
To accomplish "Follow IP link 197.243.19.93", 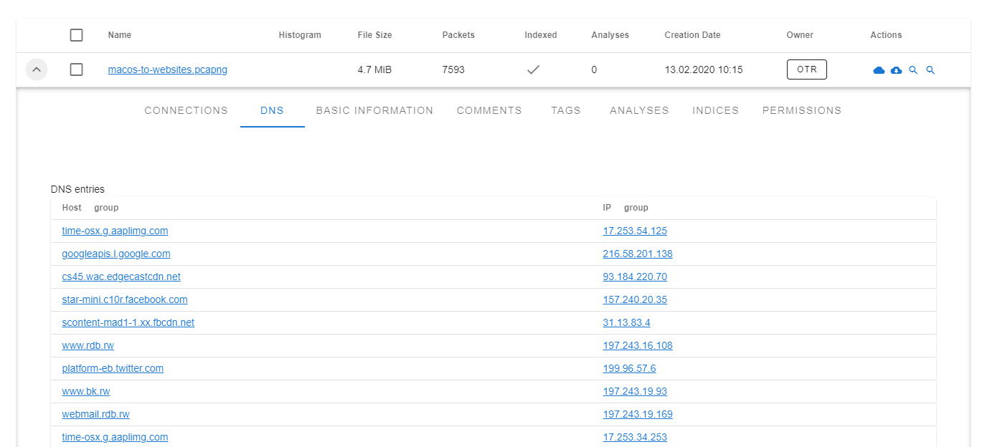I will pos(635,392).
